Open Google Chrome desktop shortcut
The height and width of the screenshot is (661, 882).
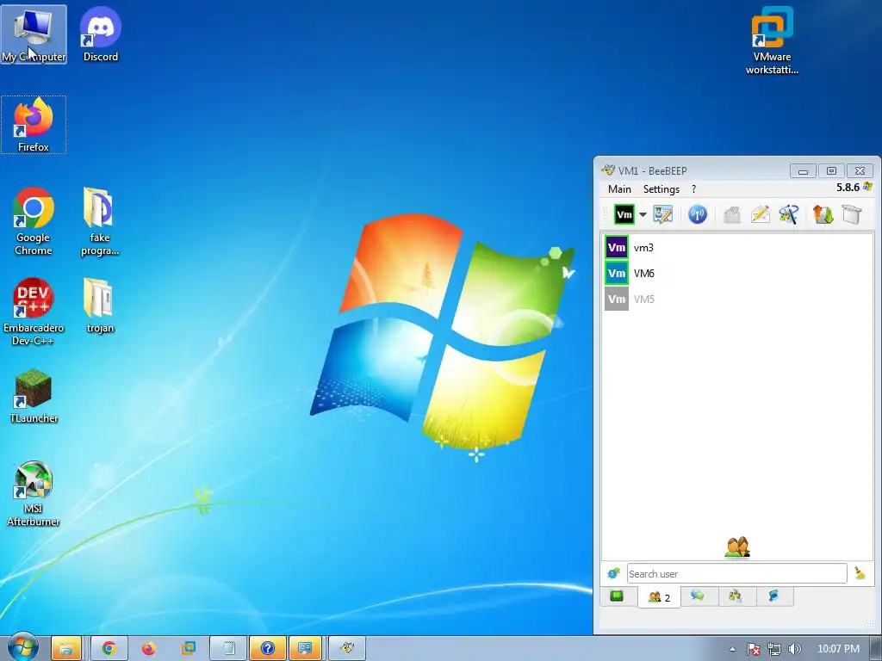click(x=34, y=221)
